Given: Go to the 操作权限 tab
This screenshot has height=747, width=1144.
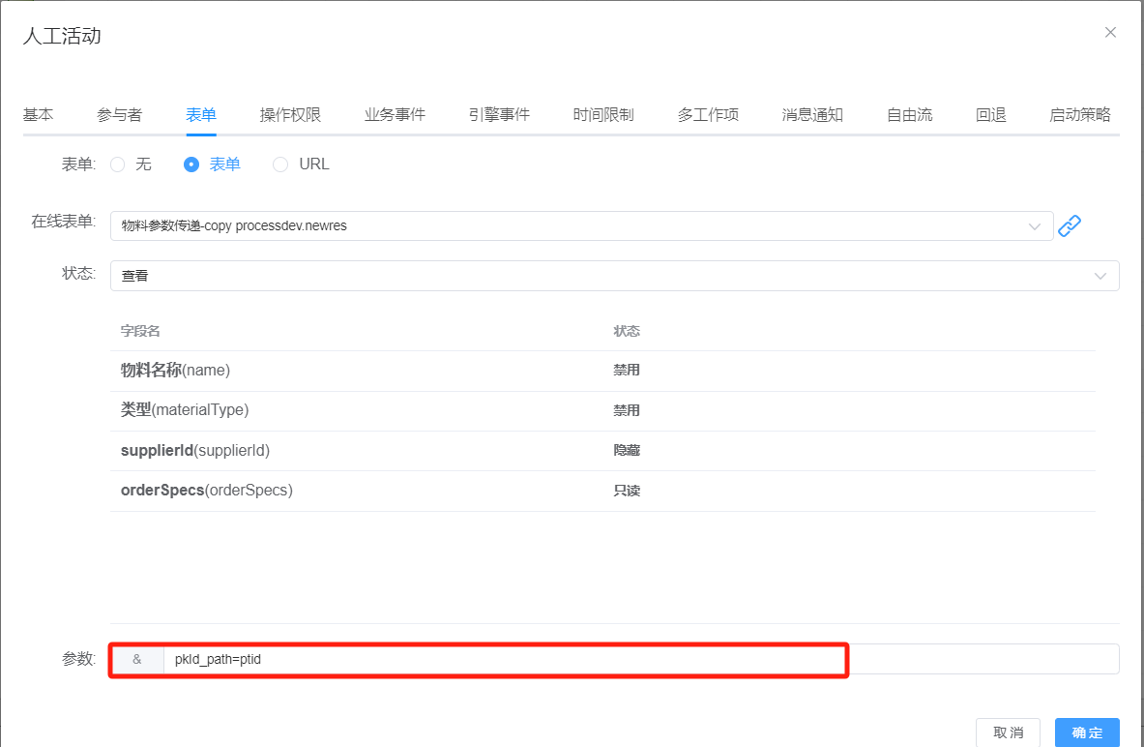Looking at the screenshot, I should (290, 115).
